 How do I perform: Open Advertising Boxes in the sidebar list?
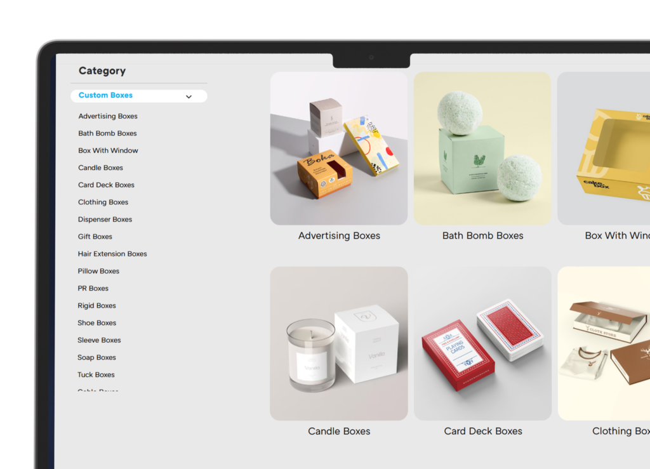point(108,116)
